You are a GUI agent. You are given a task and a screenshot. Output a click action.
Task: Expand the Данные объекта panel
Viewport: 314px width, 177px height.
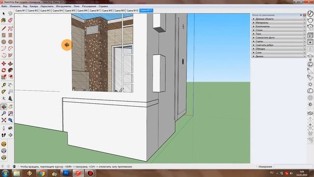[x=278, y=19]
